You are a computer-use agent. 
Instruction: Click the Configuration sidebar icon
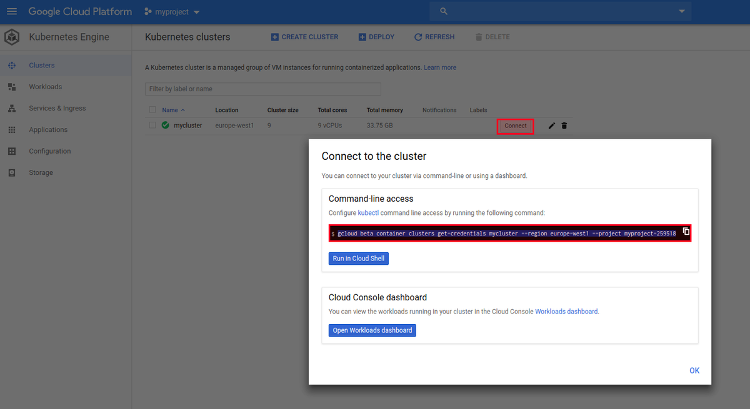[12, 151]
